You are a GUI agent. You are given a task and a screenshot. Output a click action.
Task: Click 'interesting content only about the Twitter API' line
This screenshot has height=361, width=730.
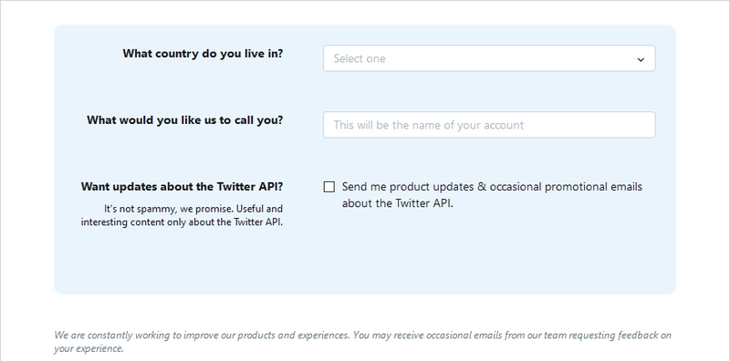pos(182,222)
